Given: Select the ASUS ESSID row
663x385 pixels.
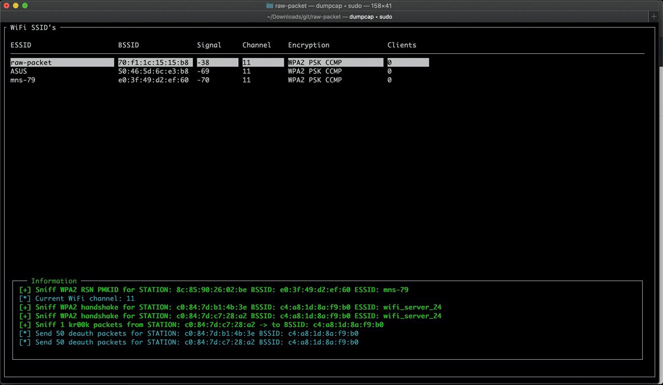Looking at the screenshot, I should tap(202, 71).
